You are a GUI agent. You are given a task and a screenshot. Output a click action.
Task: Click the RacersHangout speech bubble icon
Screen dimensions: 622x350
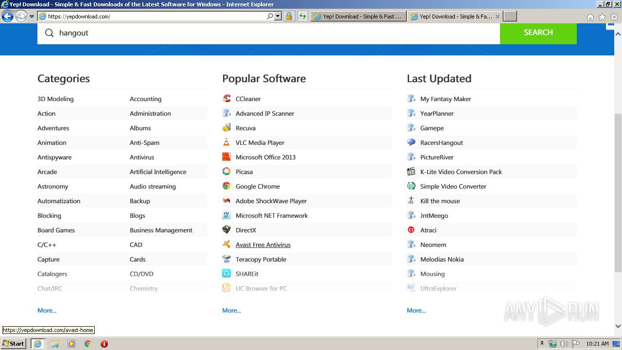[x=411, y=142]
